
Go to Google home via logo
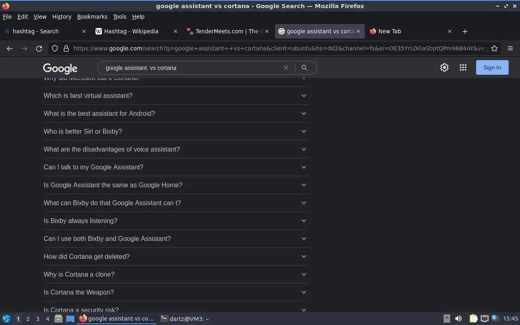[60, 68]
